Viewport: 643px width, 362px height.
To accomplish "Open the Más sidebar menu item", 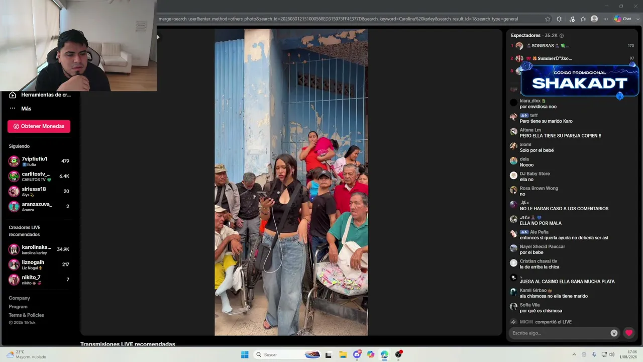I will click(x=20, y=109).
